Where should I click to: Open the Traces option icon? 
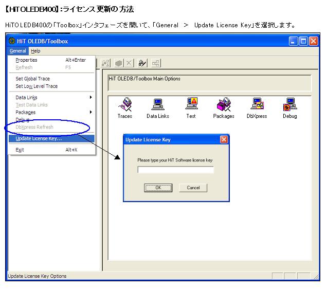tap(125, 108)
